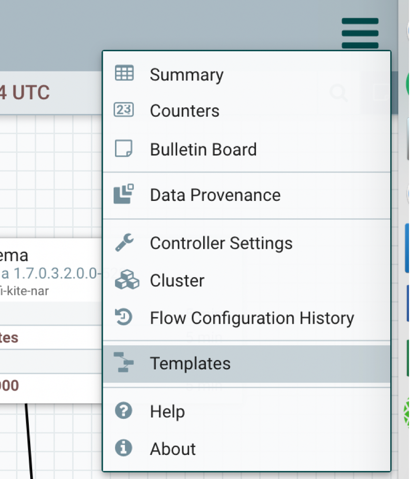
Task: Click the Bulletin Board note icon
Action: click(x=124, y=149)
